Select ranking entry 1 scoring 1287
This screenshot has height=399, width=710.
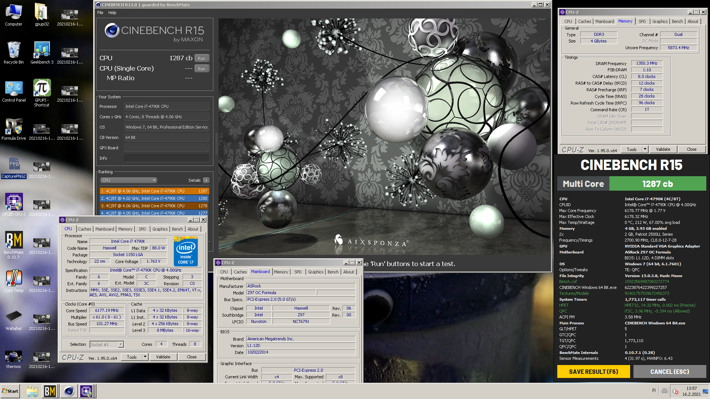point(154,191)
